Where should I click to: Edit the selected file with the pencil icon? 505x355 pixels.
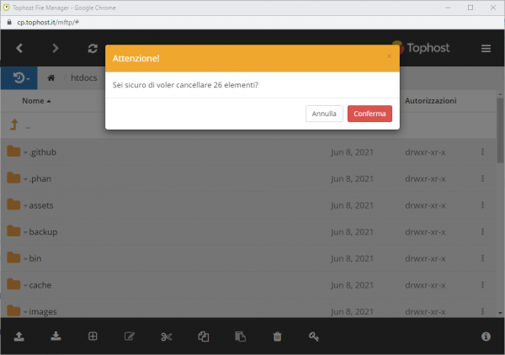click(x=130, y=336)
